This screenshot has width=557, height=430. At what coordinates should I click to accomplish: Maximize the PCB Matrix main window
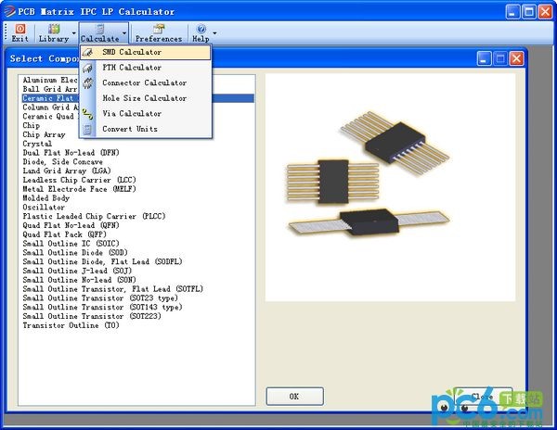coord(528,12)
